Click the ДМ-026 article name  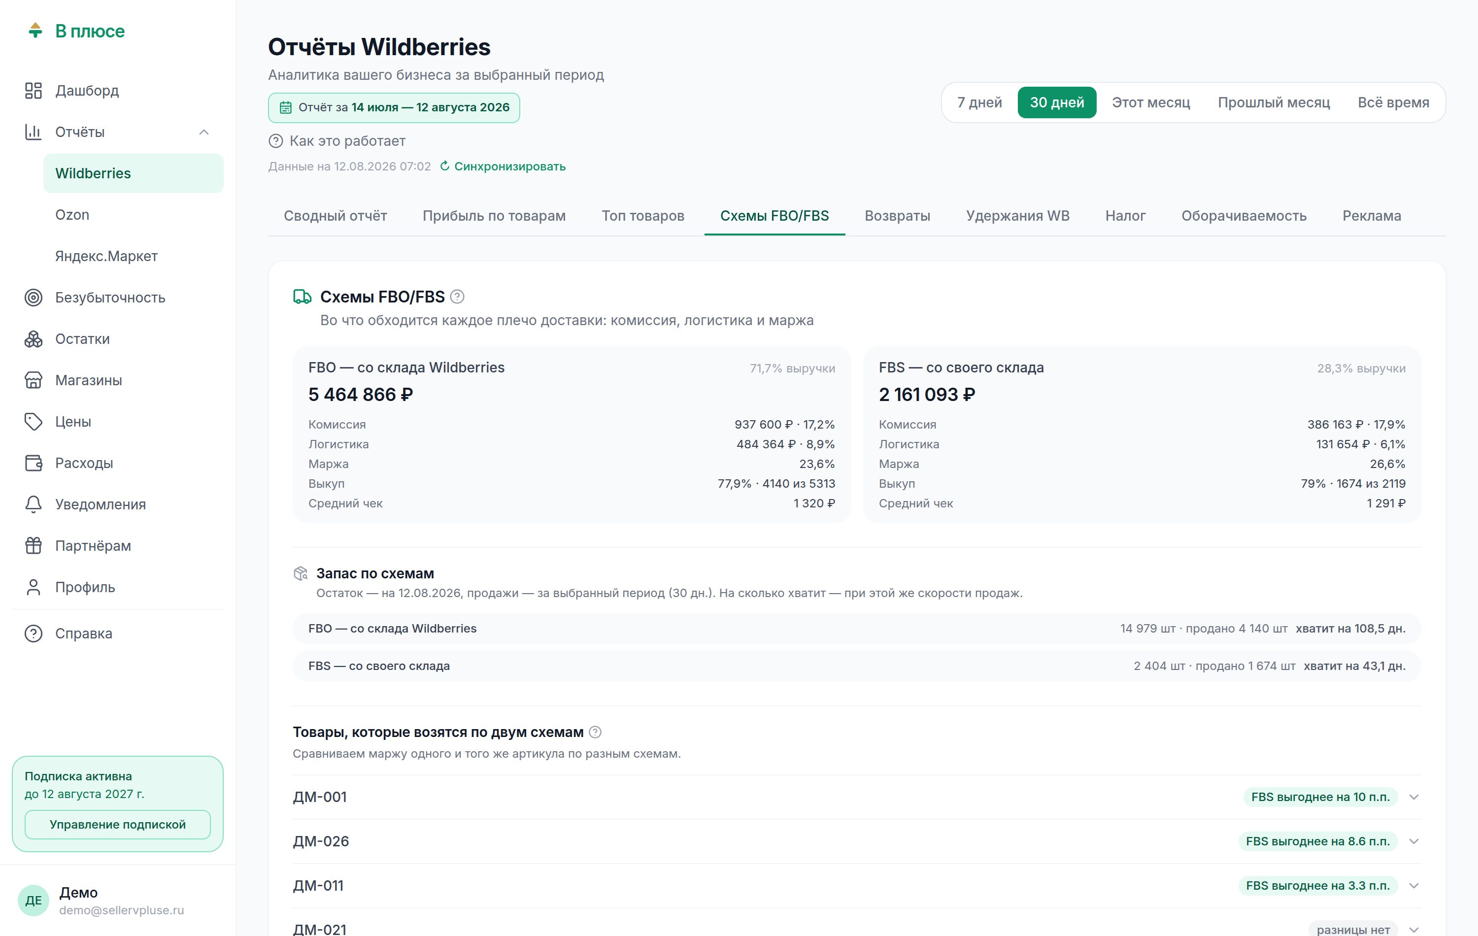click(320, 841)
